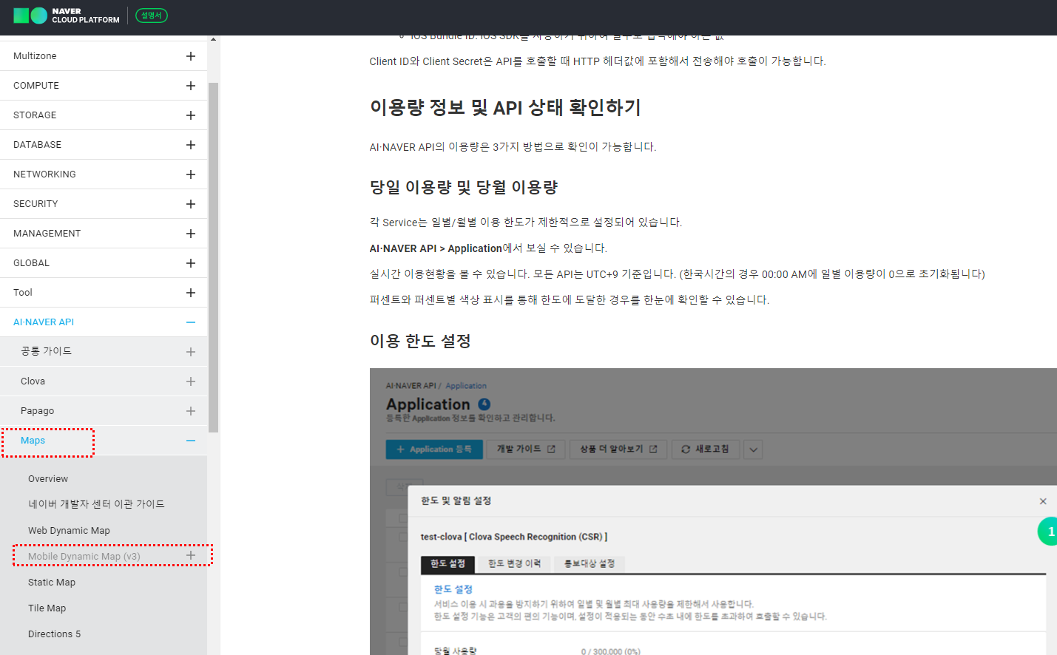Image resolution: width=1057 pixels, height=655 pixels.
Task: Expand 공통 가이드 with its plus icon
Action: (x=191, y=352)
